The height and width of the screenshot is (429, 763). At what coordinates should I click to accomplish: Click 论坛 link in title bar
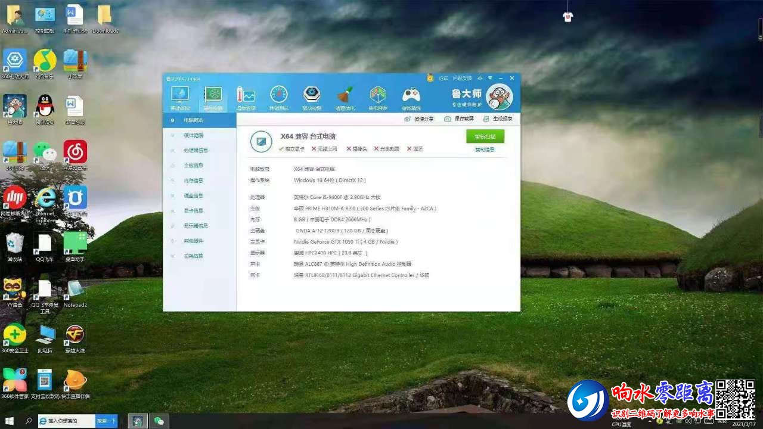coord(443,78)
